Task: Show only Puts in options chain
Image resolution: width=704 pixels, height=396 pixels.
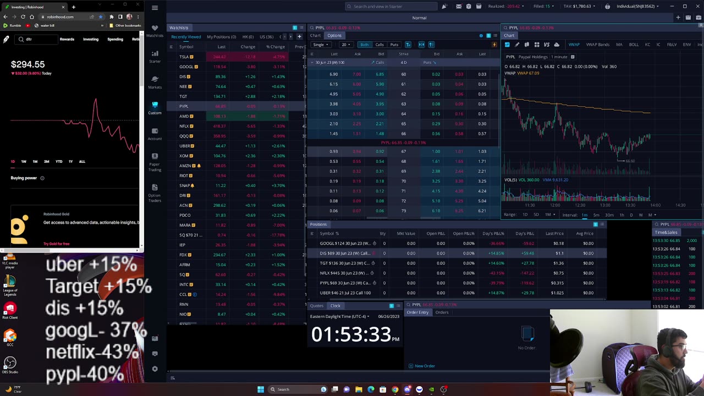Action: tap(394, 45)
